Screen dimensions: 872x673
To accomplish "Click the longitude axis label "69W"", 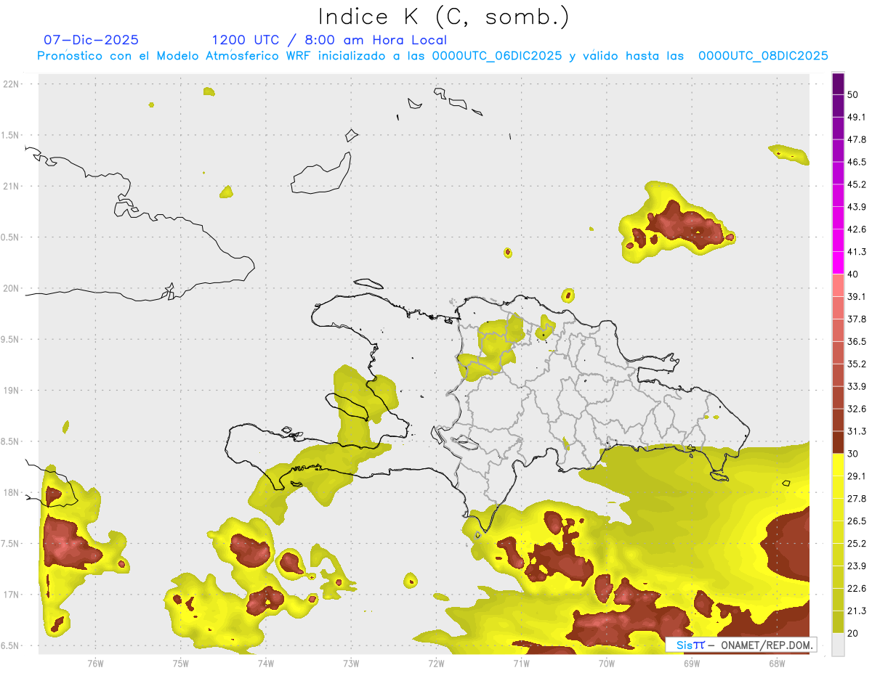I will (691, 663).
